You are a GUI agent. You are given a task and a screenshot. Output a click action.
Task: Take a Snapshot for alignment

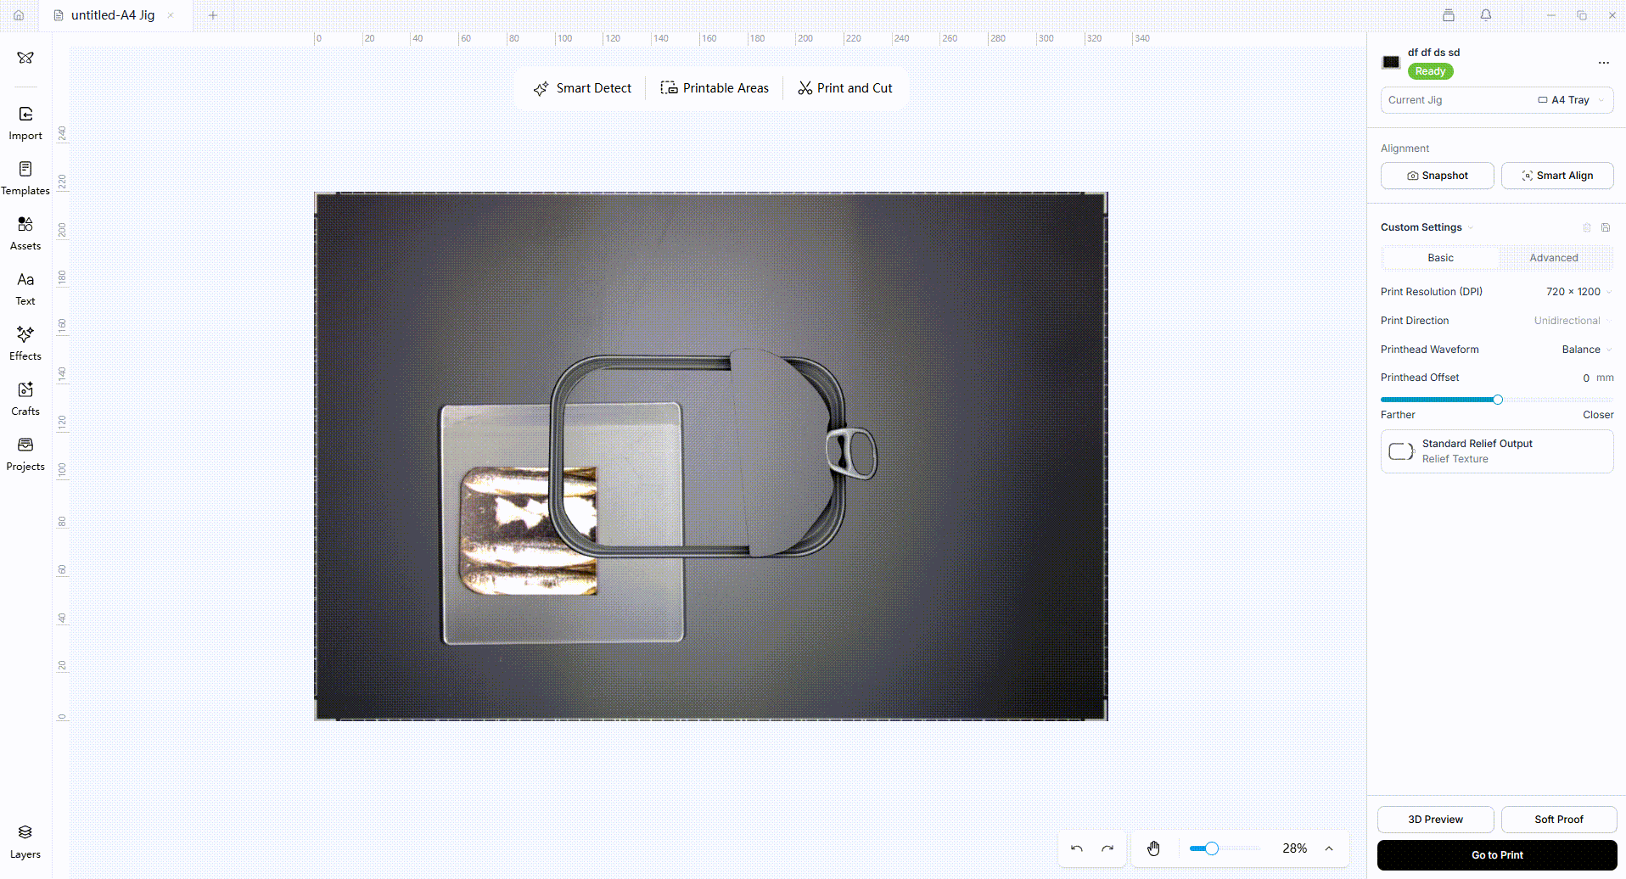click(1437, 176)
